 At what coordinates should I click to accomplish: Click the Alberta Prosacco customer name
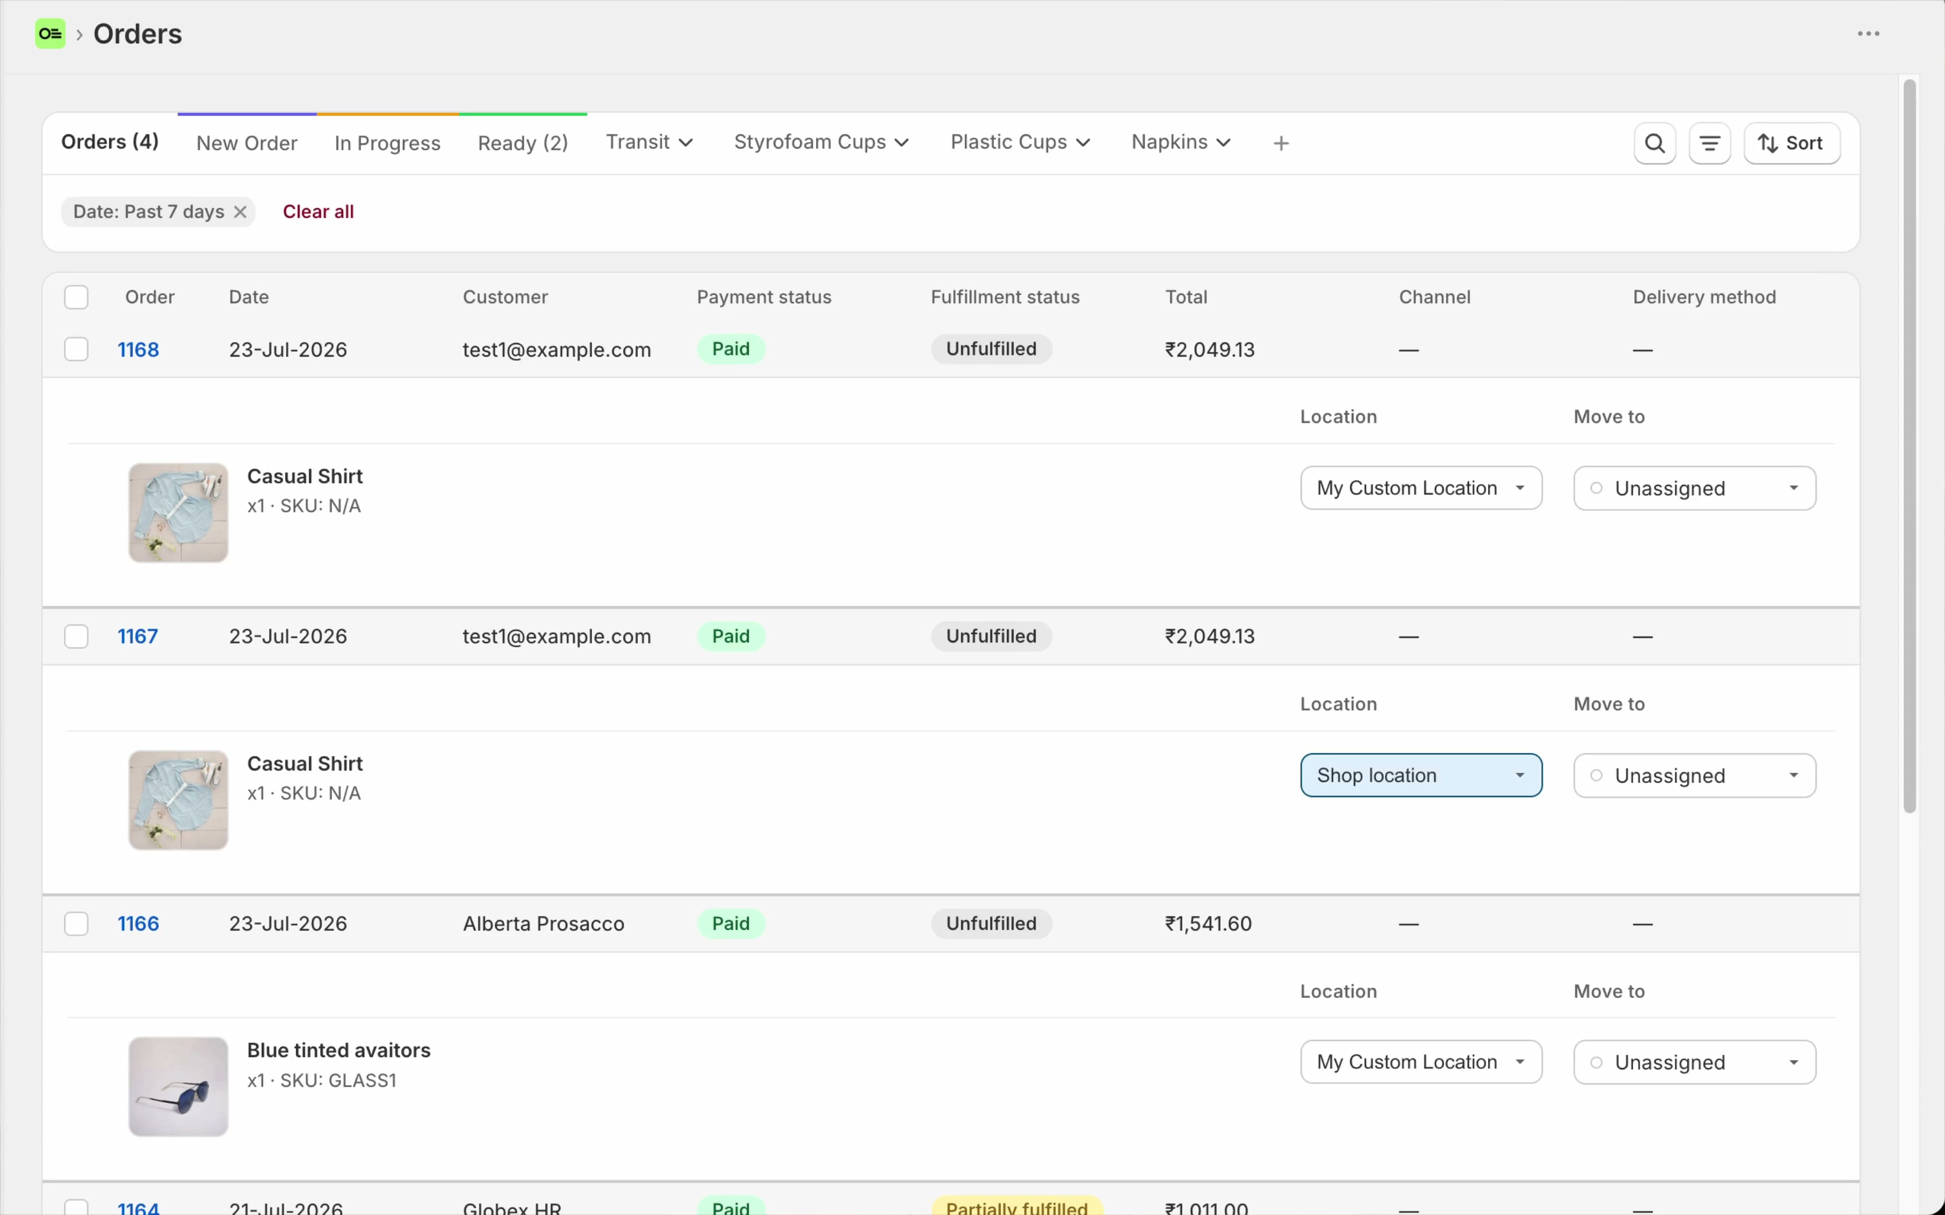543,923
